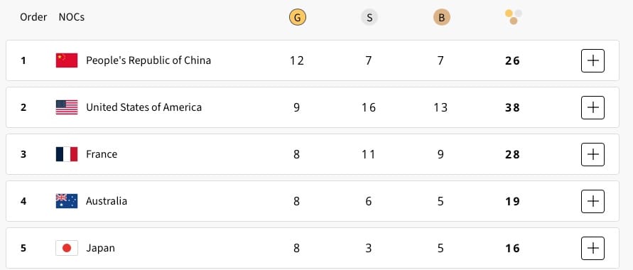Click the silver medal S header icon
633x270 pixels.
[x=369, y=17]
